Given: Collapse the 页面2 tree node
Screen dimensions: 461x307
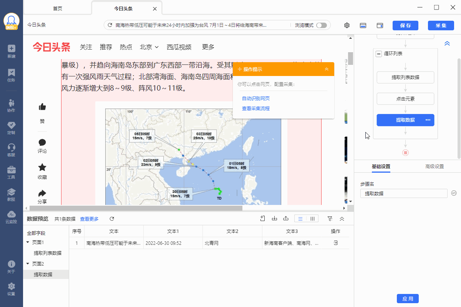Looking at the screenshot, I should click(28, 264).
